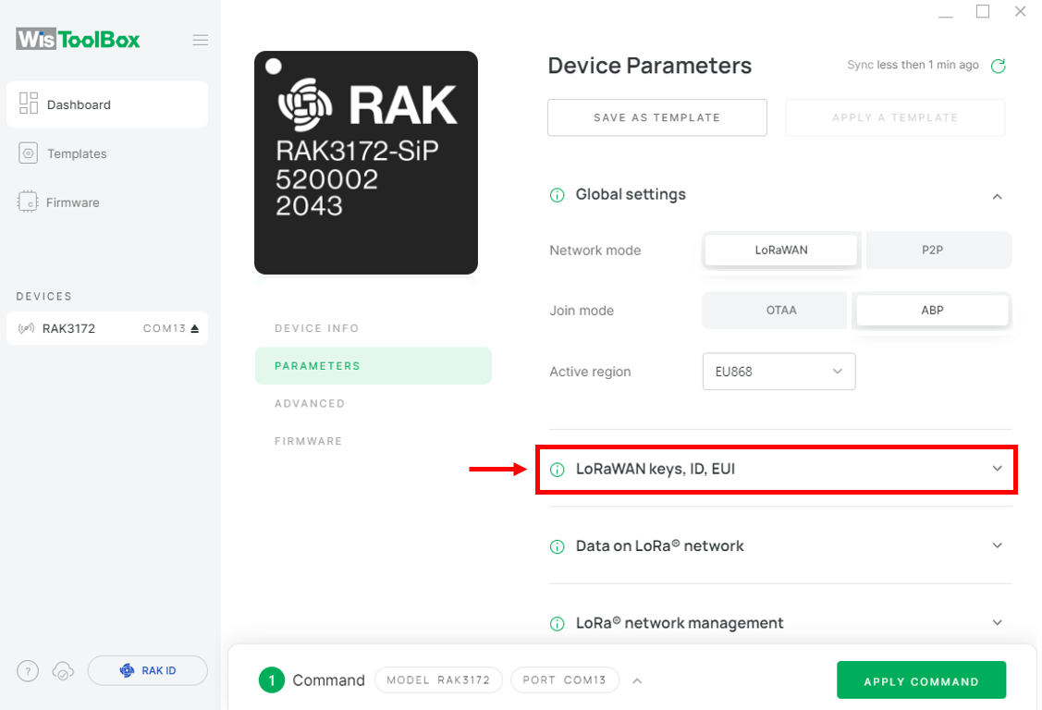Click 'Sync less then 1 min ago' text
1042x710 pixels.
913,65
